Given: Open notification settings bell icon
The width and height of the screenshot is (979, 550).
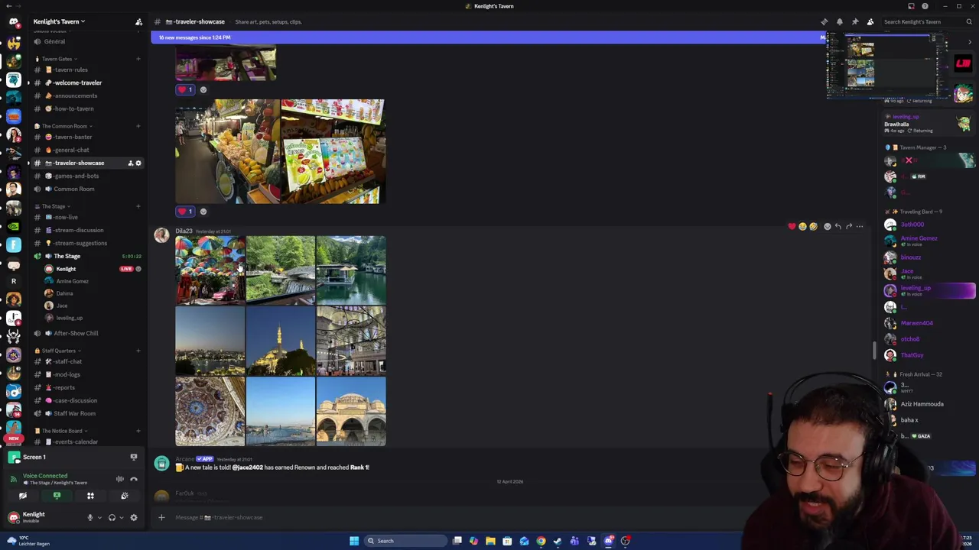Looking at the screenshot, I should tap(839, 21).
